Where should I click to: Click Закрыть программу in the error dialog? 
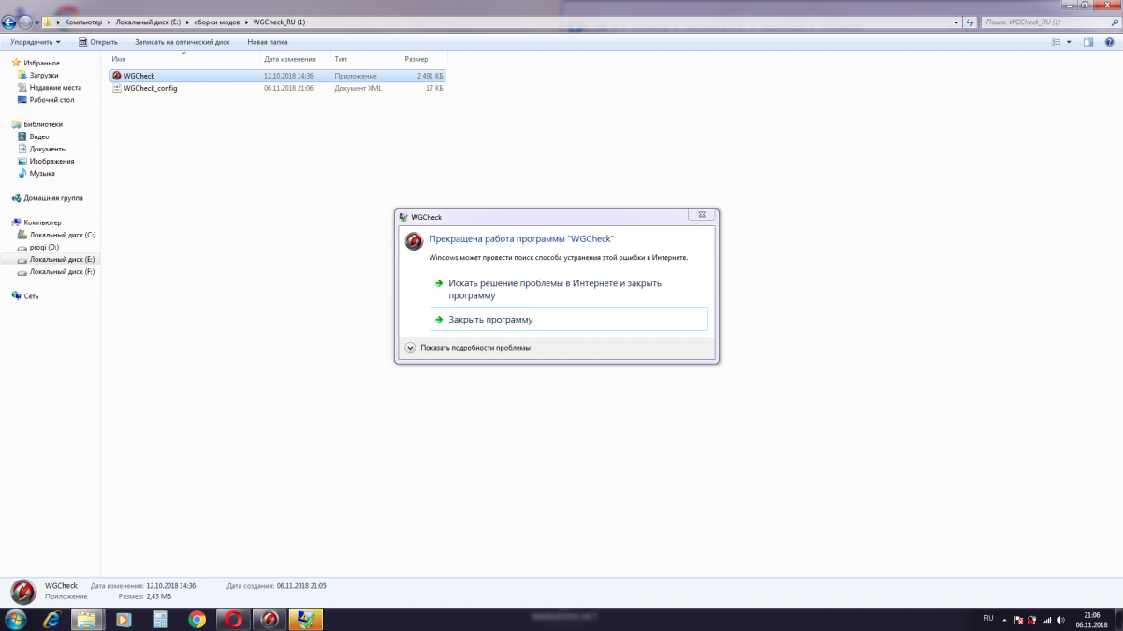[x=569, y=319]
